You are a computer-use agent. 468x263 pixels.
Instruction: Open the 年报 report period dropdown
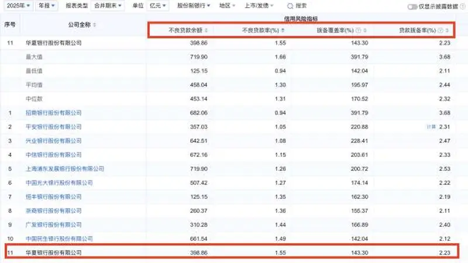click(47, 6)
